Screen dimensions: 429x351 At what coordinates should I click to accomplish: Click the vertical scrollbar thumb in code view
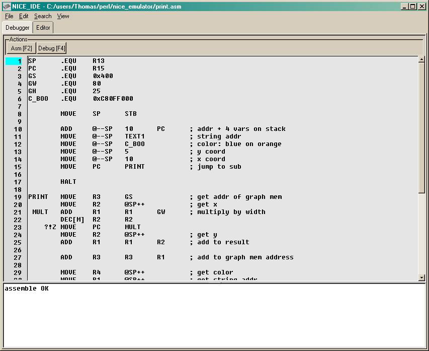pos(421,126)
